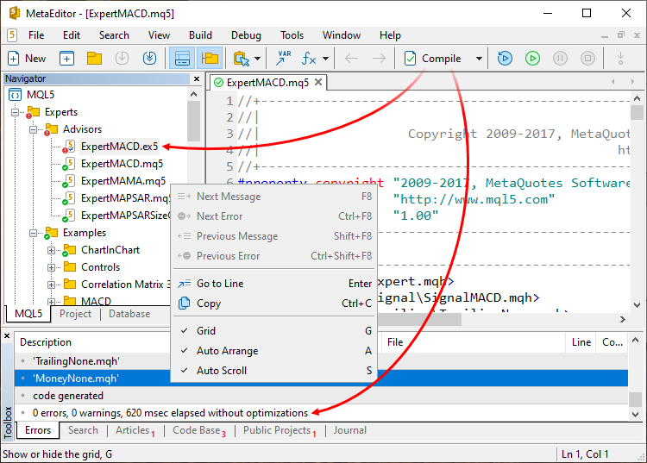Open the Window menu
The height and width of the screenshot is (463, 647).
pyautogui.click(x=342, y=35)
